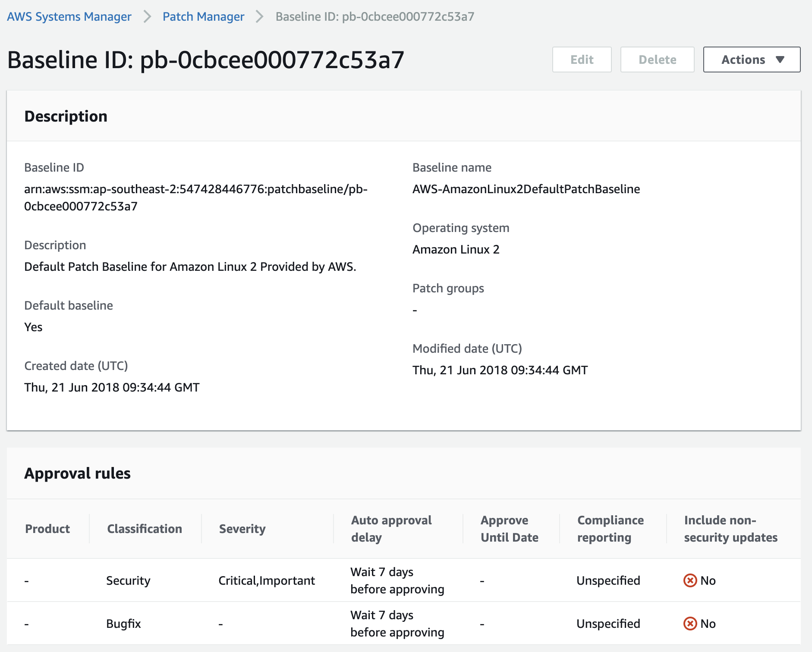Click the red X icon in Security row
The image size is (812, 652).
pyautogui.click(x=690, y=580)
